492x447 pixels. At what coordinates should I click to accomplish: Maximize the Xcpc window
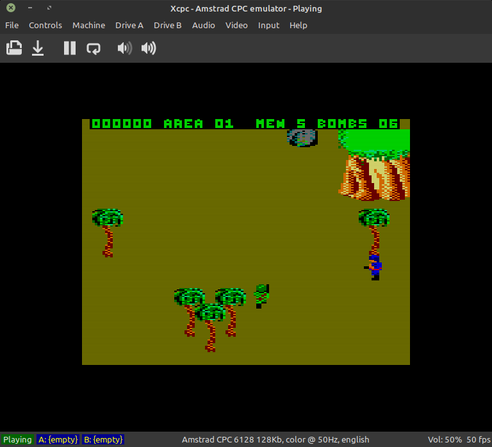click(49, 8)
